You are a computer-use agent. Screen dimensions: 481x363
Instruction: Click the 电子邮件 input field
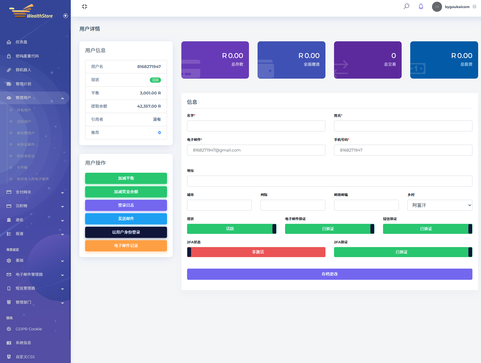point(256,150)
